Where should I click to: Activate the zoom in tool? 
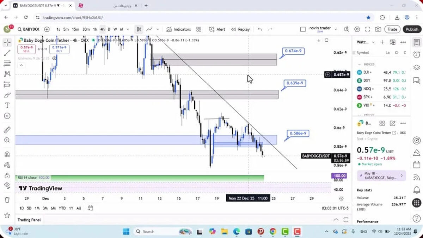[x=7, y=140]
